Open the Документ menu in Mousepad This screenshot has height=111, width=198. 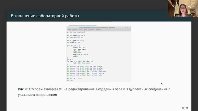(x=91, y=30)
